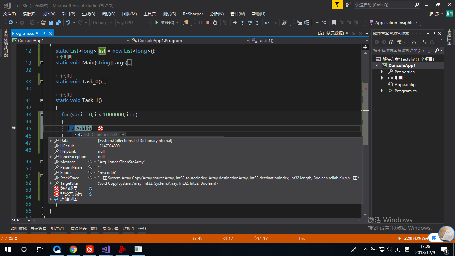Viewport: 455px width, 256px height.
Task: Open 生成(B) menu
Action: 89,14
